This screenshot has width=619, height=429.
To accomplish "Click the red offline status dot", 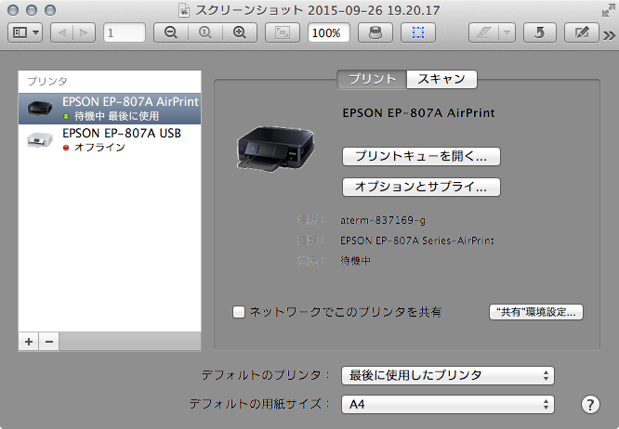I will pos(66,148).
